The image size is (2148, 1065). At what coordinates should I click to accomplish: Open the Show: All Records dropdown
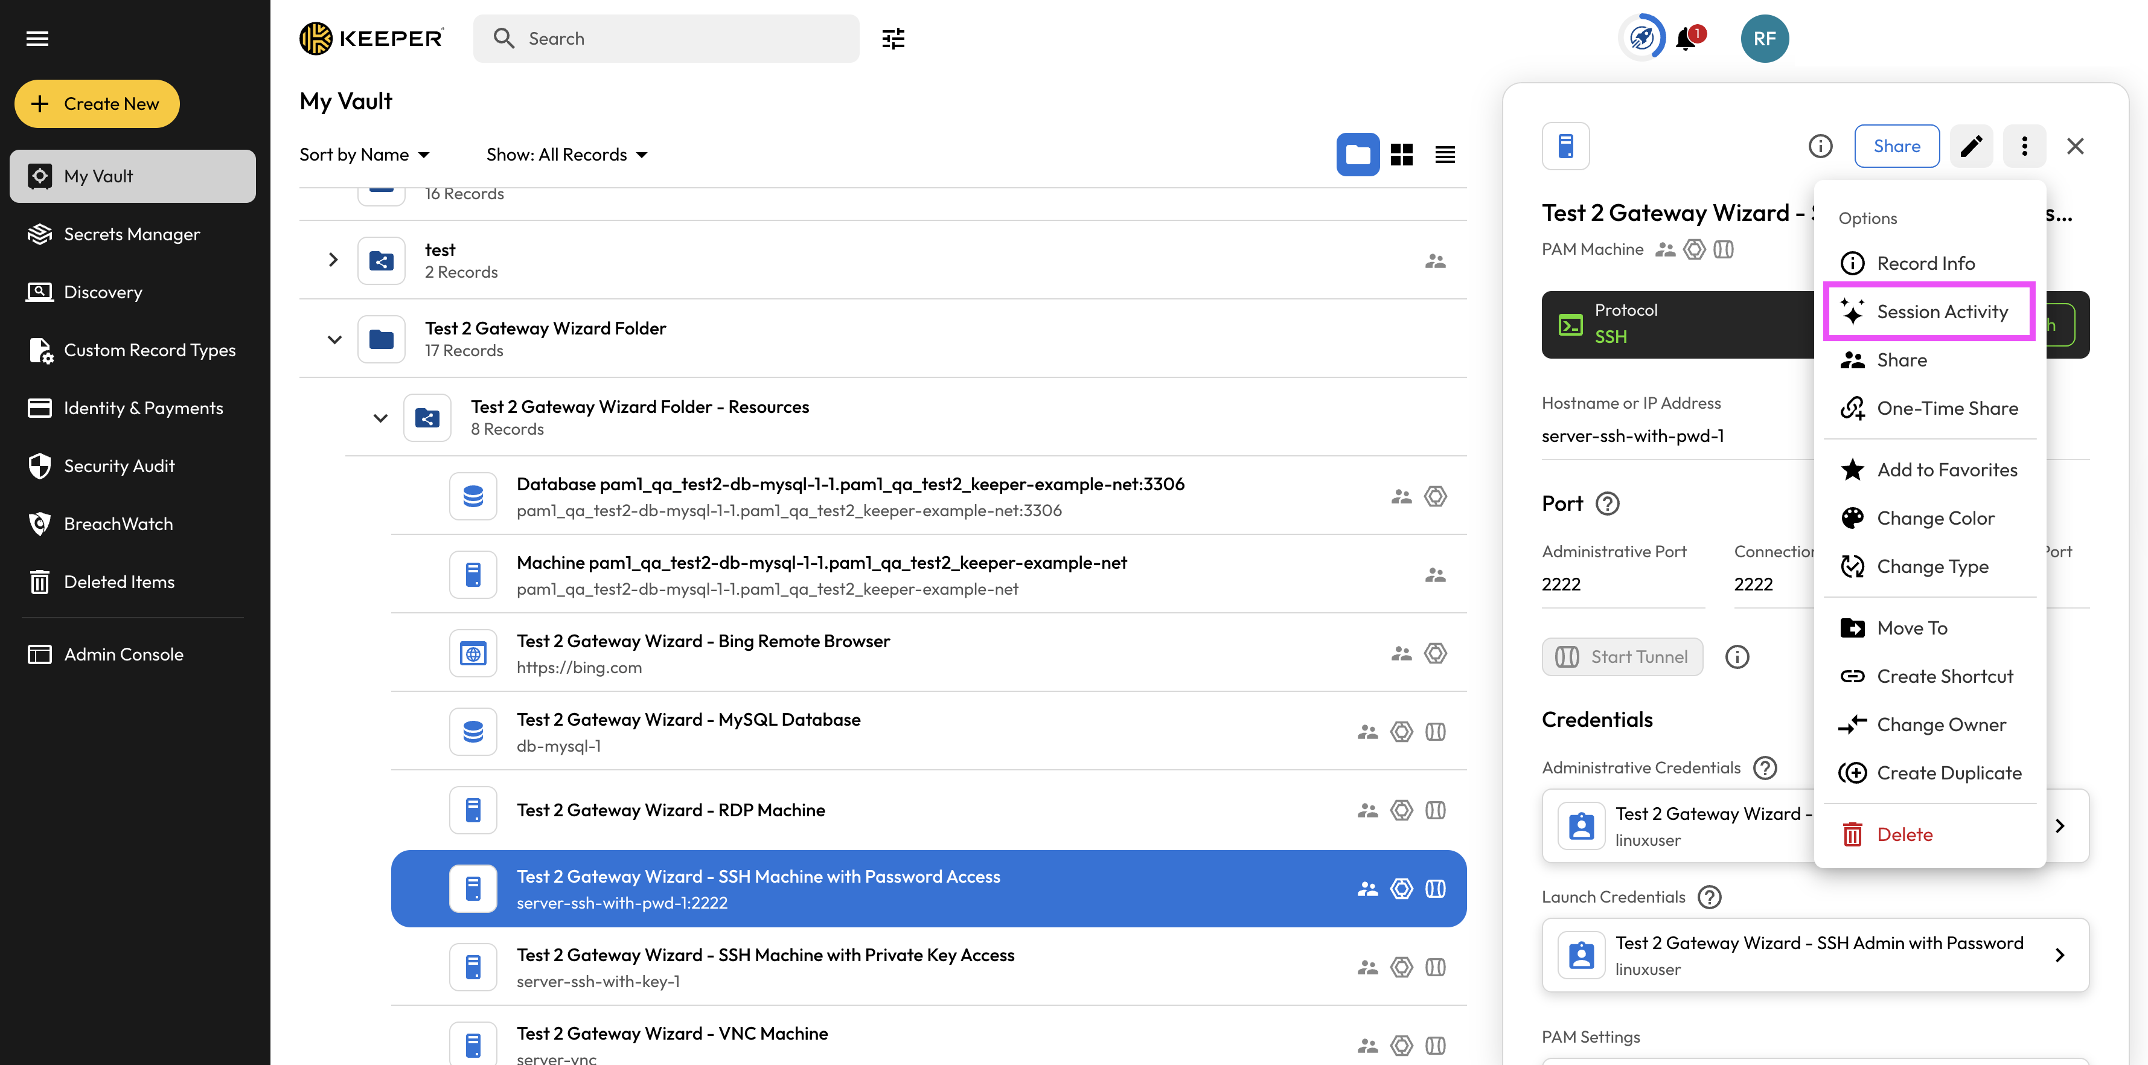[x=567, y=155]
